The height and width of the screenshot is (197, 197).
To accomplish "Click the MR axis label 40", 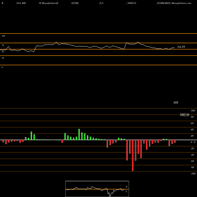I will coord(192,130).
